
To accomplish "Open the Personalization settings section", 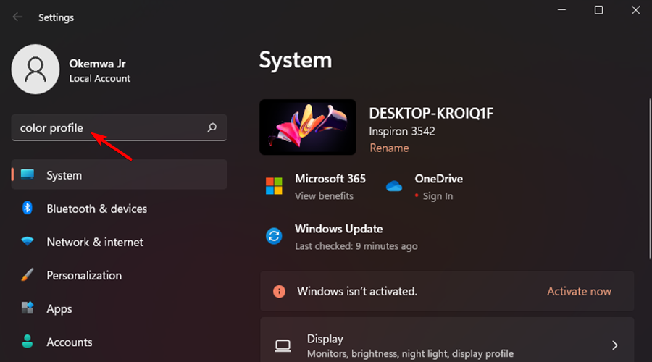I will coord(84,275).
